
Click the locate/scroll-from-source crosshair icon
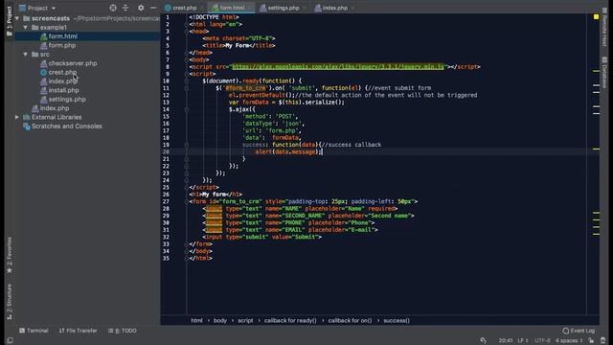click(x=113, y=8)
